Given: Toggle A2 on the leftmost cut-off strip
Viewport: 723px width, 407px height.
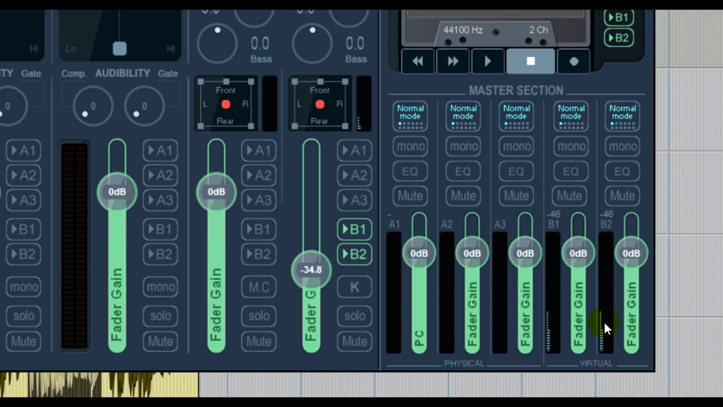Looking at the screenshot, I should [24, 175].
